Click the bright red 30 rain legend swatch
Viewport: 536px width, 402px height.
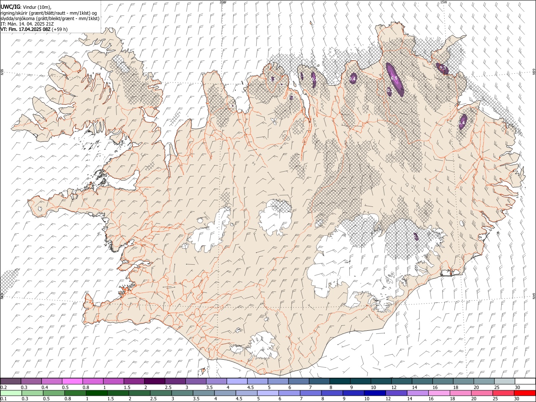pyautogui.click(x=524, y=393)
